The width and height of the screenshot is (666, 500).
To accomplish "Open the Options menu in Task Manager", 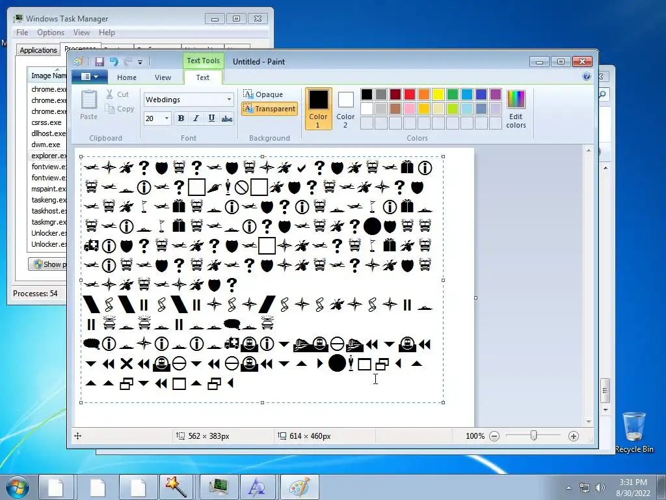I will 51,33.
